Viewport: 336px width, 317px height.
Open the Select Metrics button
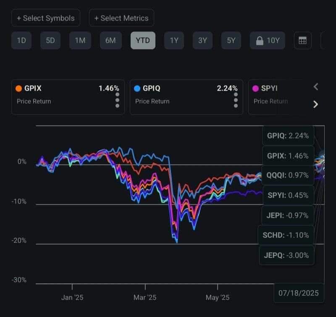pyautogui.click(x=121, y=18)
